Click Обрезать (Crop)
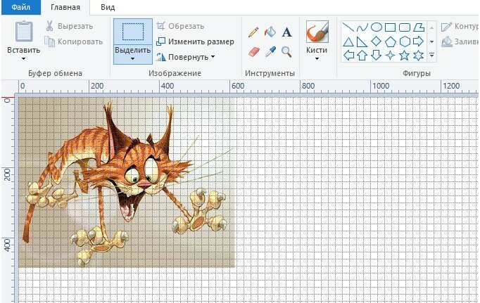This screenshot has width=480, height=303. tap(180, 26)
